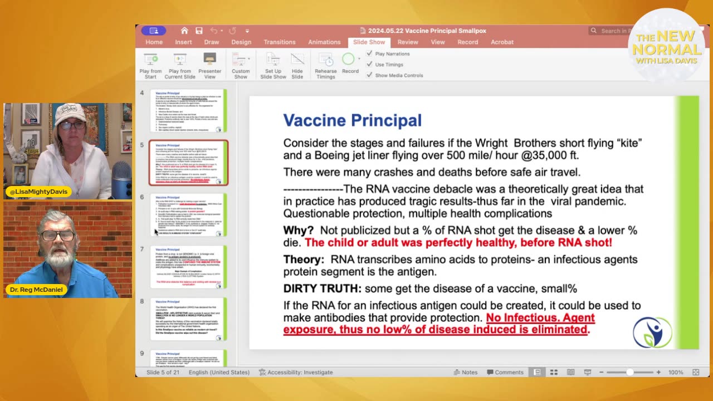The height and width of the screenshot is (401, 713).
Task: Expand the Custom Show dropdown arrow
Action: coord(249,58)
